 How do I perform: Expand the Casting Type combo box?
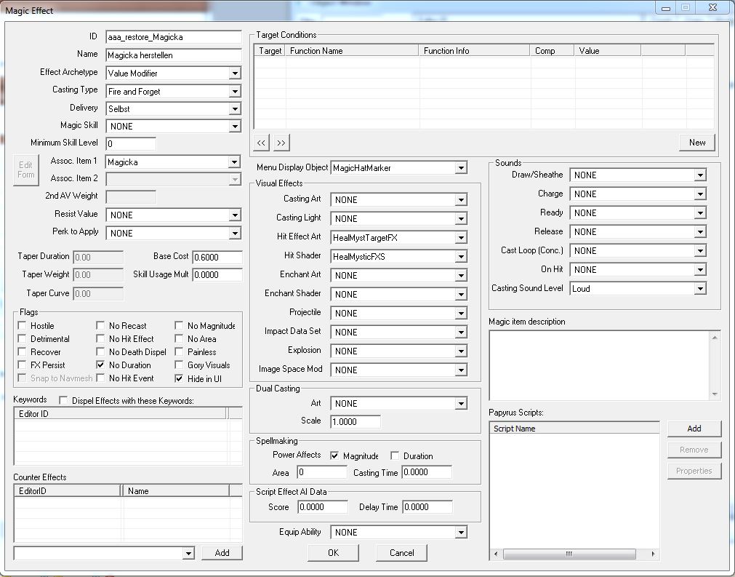coord(234,92)
